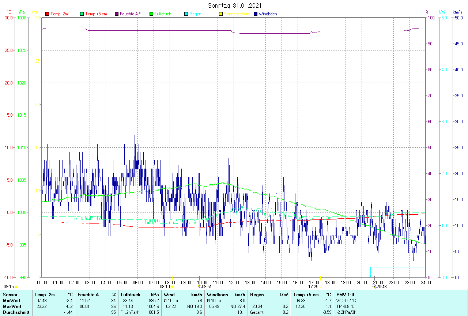Image resolution: width=468 pixels, height=316 pixels.
Task: Click the green Temp +5 cm legend swatch
Action: (82, 14)
